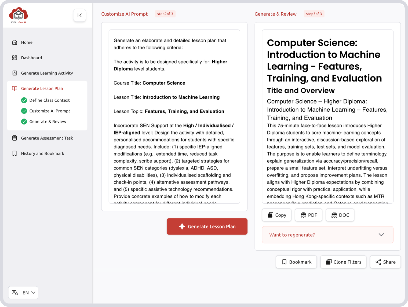
Task: Bookmark this lesson plan
Action: 296,262
